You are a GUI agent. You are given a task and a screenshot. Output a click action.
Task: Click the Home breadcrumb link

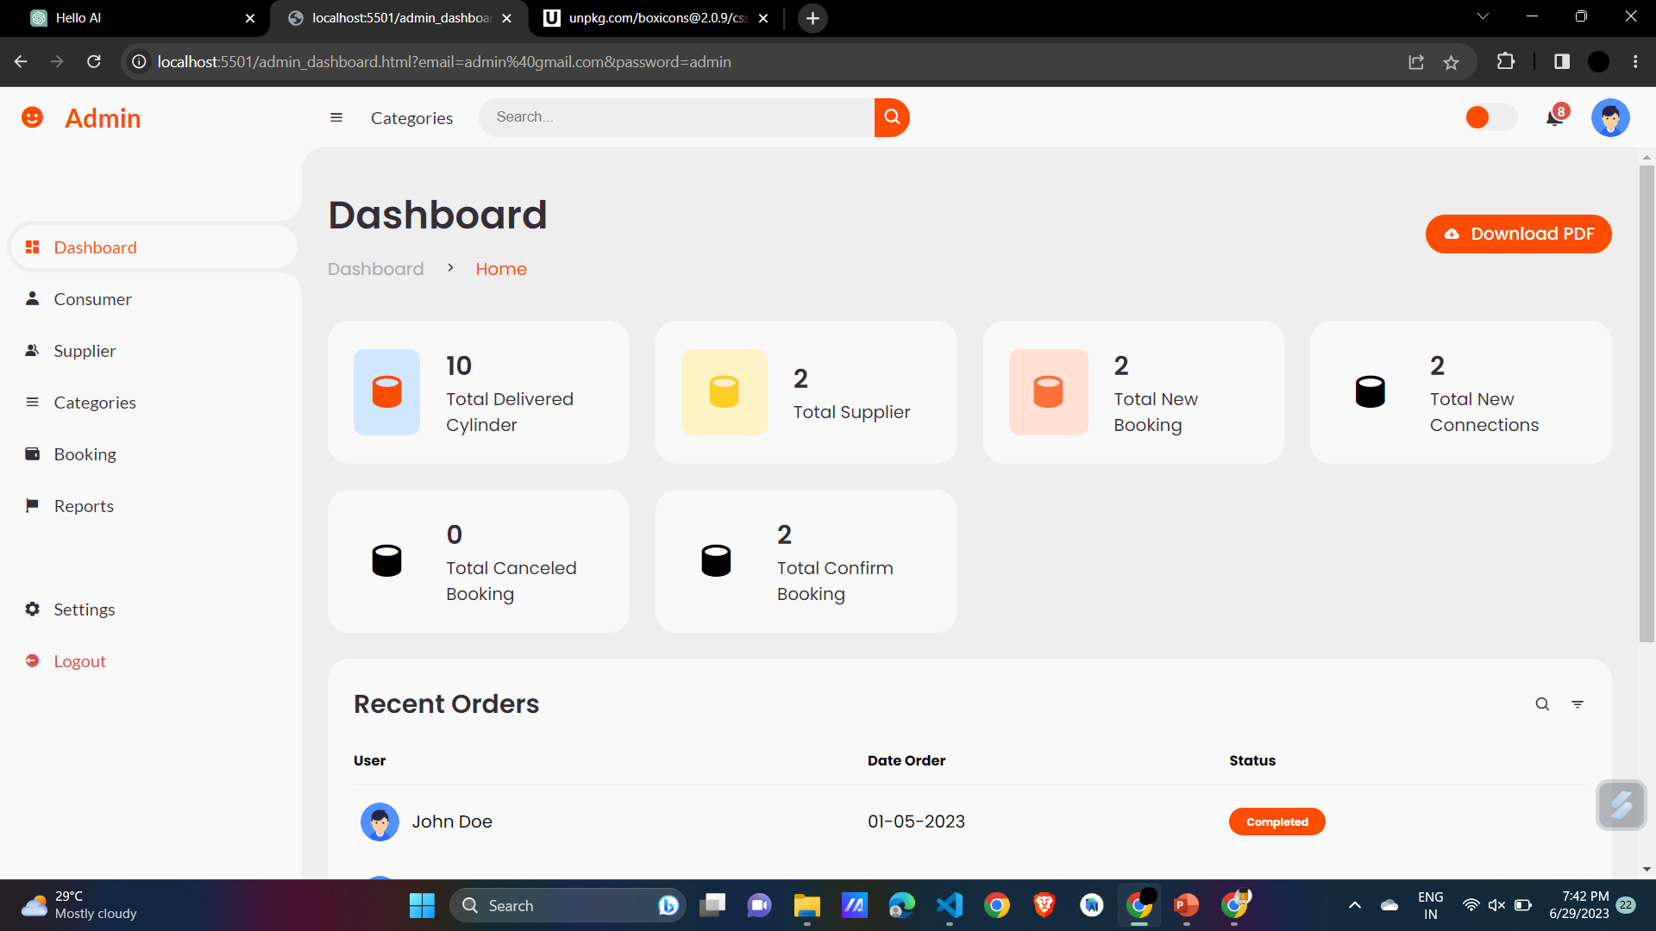tap(500, 269)
